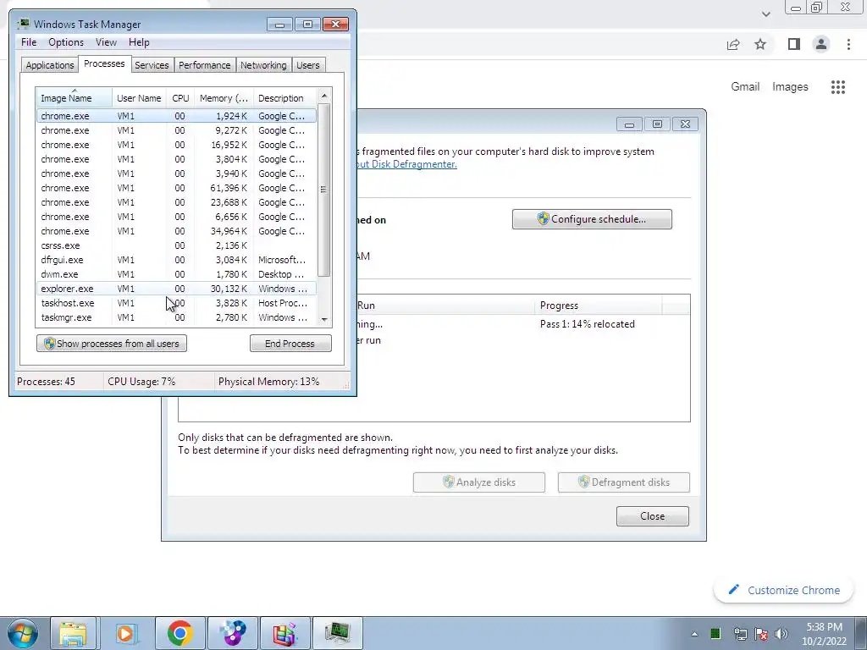Select taskmgr.exe process row
The image size is (867, 650).
[x=176, y=317]
